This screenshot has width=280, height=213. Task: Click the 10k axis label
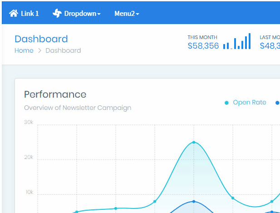click(x=29, y=192)
